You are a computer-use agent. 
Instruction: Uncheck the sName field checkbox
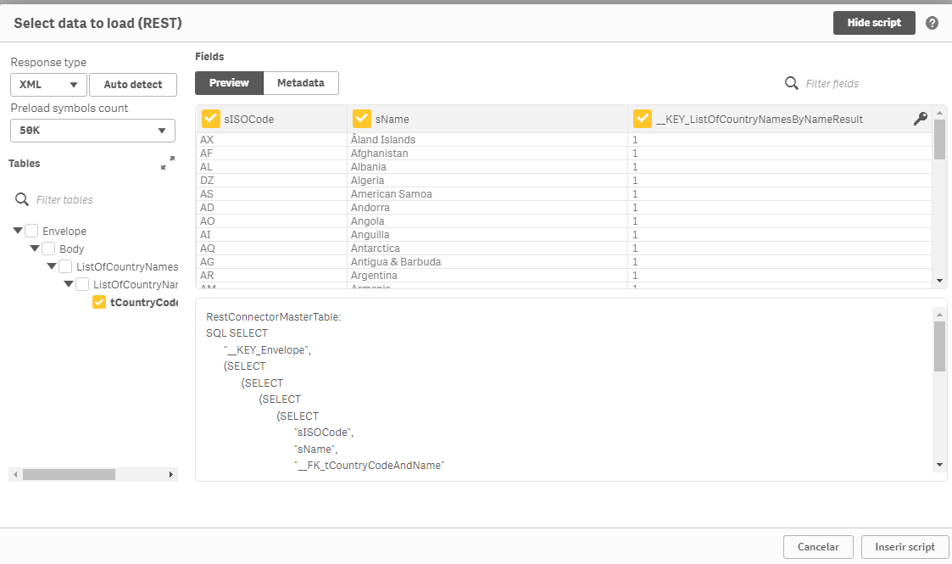[362, 119]
